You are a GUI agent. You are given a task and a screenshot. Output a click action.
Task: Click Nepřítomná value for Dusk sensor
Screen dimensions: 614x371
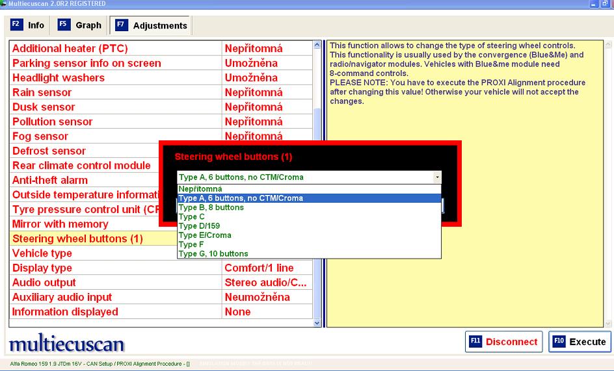(x=254, y=107)
